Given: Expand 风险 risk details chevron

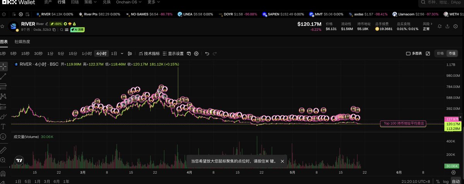Looking at the screenshot, I should [431, 24].
